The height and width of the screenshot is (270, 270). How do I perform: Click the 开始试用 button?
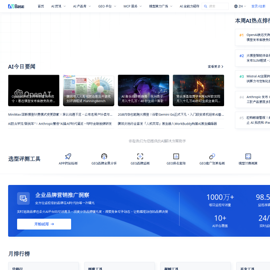pyautogui.click(x=44, y=224)
